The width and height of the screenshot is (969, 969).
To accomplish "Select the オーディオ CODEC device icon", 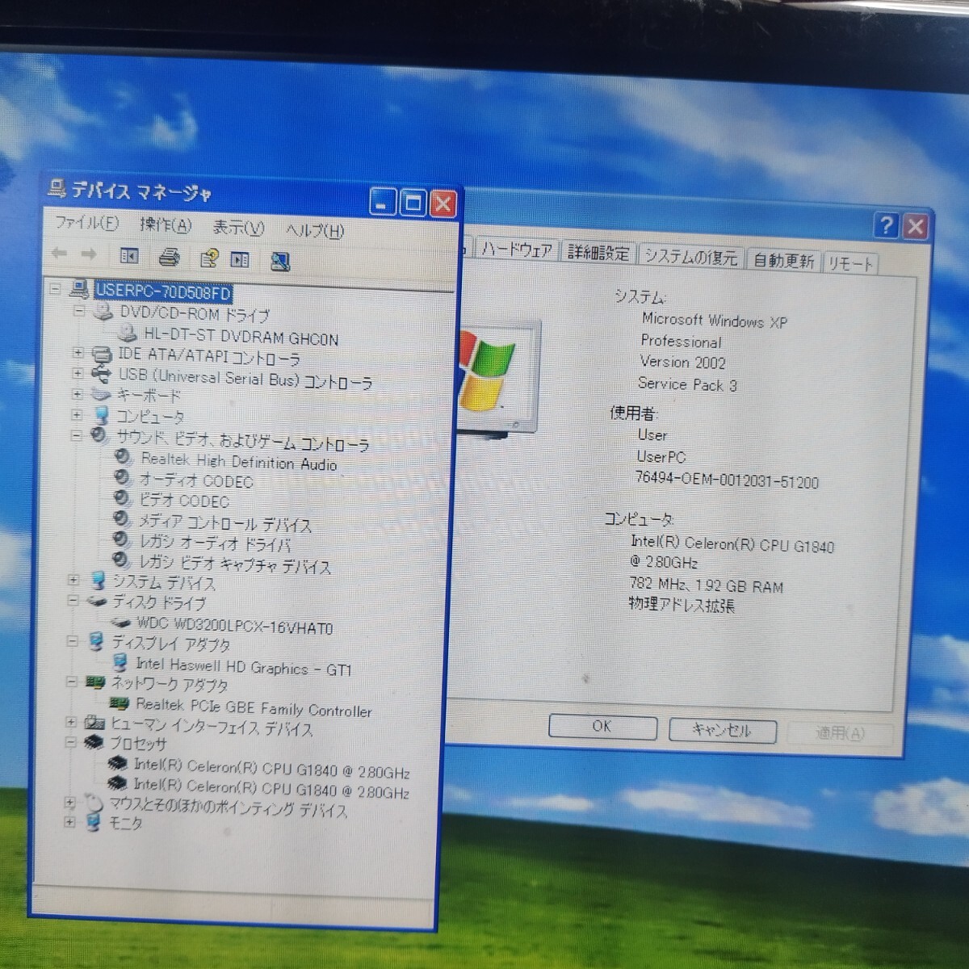I will [122, 477].
